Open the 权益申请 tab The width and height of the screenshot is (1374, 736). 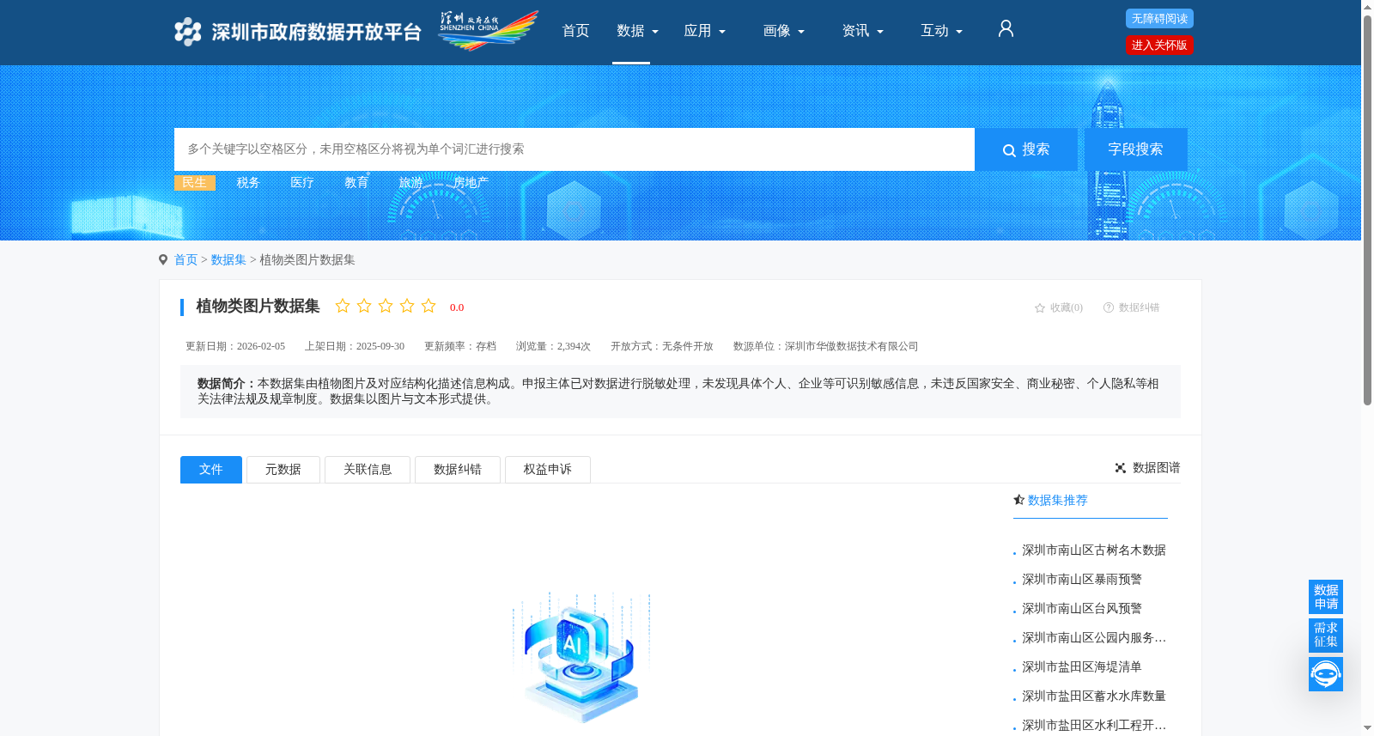tap(548, 470)
